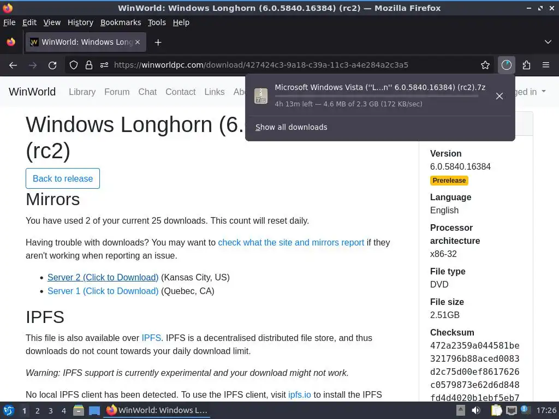This screenshot has width=559, height=419.
Task: Download from Server 1 Quebec
Action: pyautogui.click(x=103, y=291)
